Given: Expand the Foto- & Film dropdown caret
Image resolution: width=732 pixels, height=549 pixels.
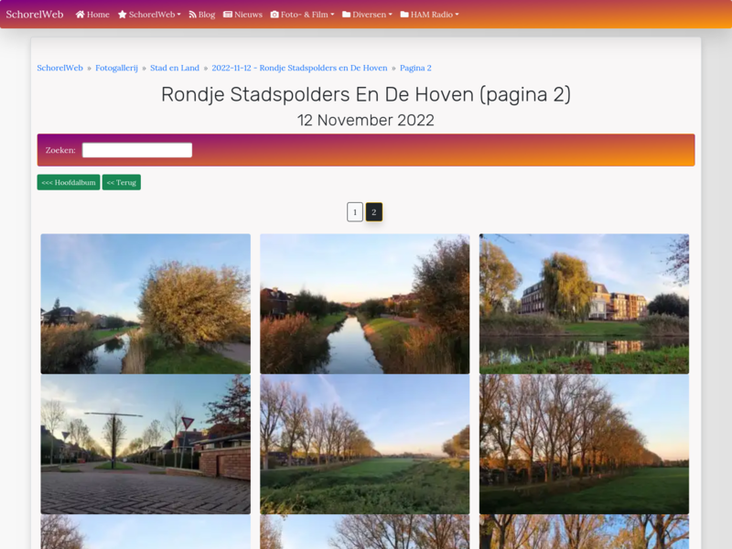Looking at the screenshot, I should click(332, 15).
